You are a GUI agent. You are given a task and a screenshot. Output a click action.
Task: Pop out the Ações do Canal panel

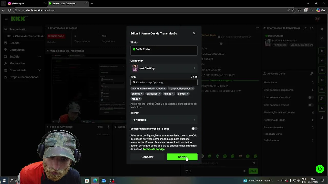pyautogui.click(x=312, y=74)
